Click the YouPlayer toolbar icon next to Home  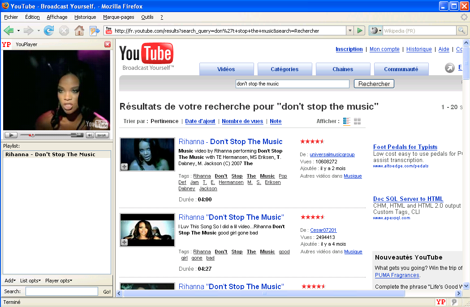[95, 30]
